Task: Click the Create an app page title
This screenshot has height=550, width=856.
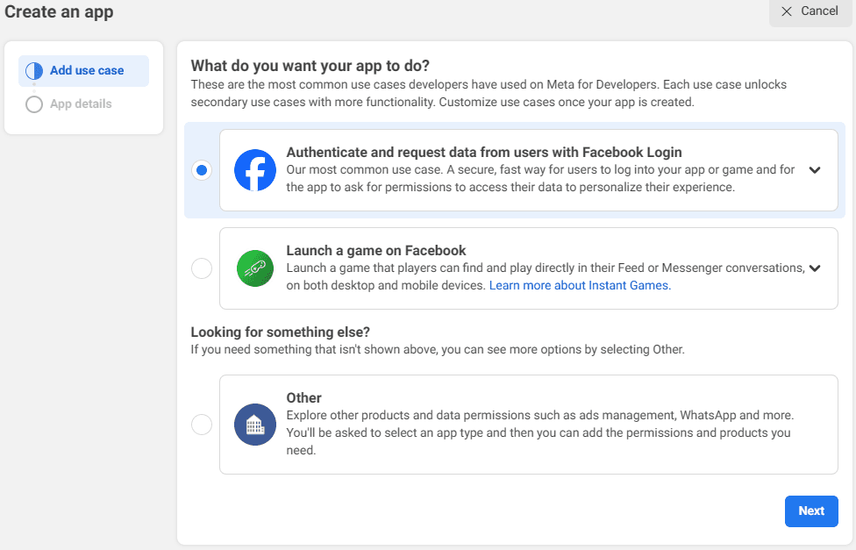Action: click(59, 11)
